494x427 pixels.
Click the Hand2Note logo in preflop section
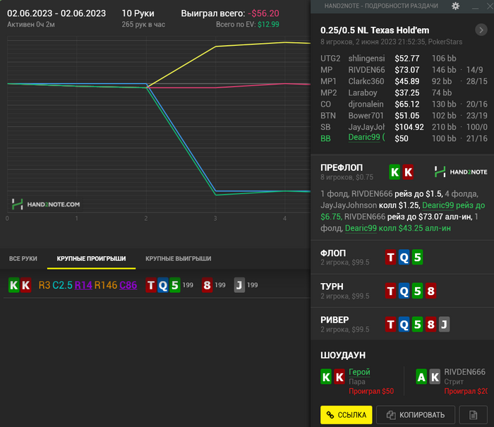point(461,172)
